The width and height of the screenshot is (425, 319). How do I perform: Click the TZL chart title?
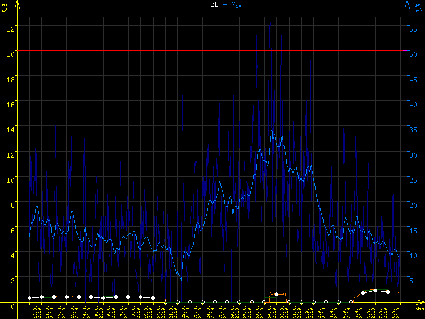point(211,4)
